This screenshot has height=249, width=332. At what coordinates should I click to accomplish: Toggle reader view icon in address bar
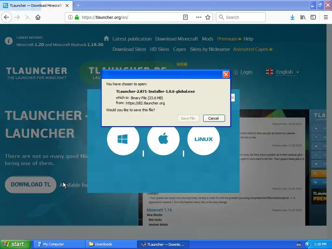[x=185, y=17]
